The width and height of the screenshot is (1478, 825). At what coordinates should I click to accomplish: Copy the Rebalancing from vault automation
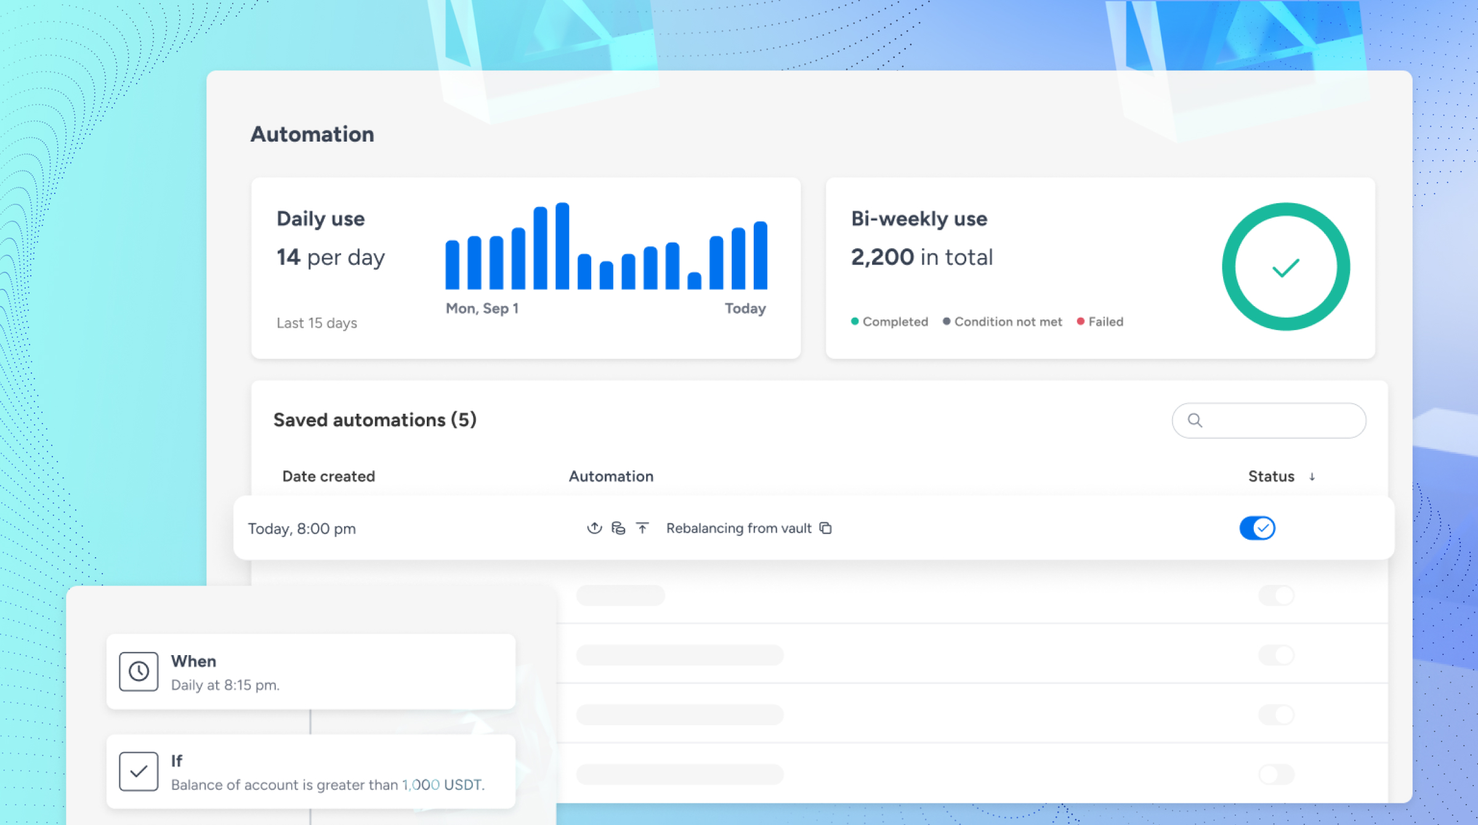click(x=826, y=528)
